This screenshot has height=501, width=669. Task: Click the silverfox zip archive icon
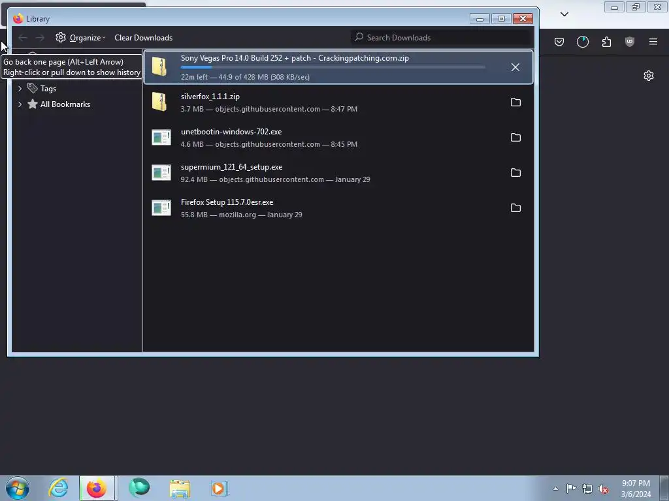coord(159,102)
